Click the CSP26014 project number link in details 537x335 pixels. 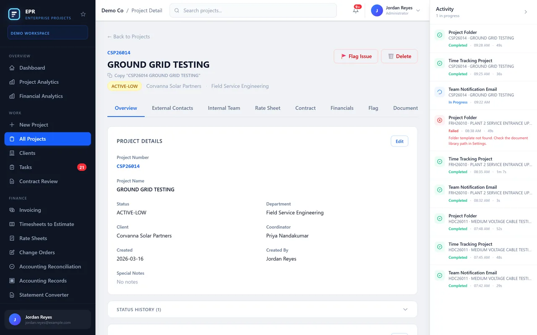pos(128,166)
